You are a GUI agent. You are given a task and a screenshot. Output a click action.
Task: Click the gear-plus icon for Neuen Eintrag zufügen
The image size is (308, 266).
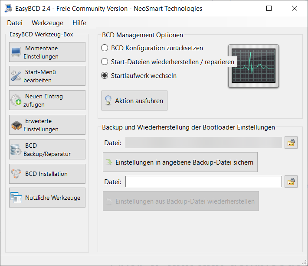[16, 100]
